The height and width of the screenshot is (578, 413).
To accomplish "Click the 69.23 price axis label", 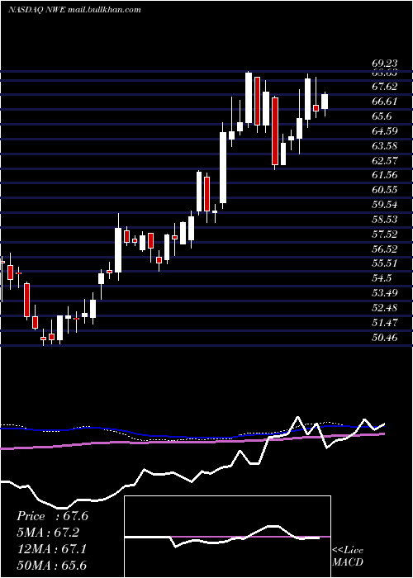I will coord(385,64).
